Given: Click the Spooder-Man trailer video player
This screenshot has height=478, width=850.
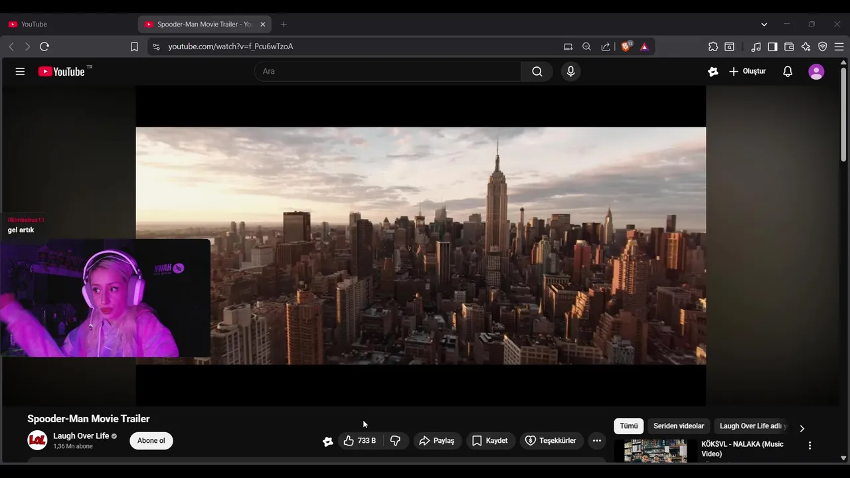Looking at the screenshot, I should coord(421,246).
